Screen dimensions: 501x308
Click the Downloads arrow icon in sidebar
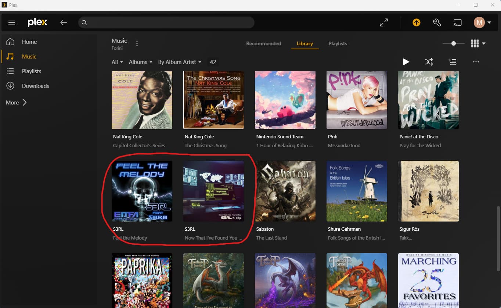10,86
